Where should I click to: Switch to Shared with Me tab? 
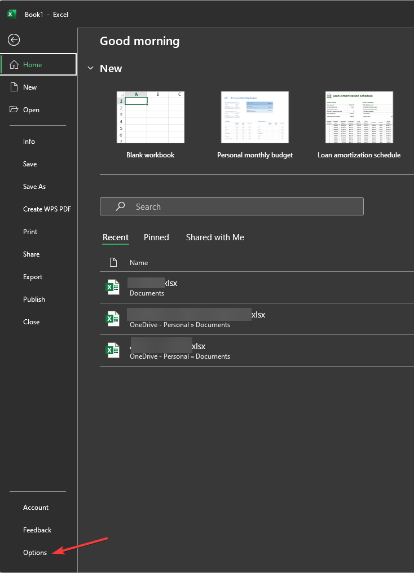tap(215, 237)
